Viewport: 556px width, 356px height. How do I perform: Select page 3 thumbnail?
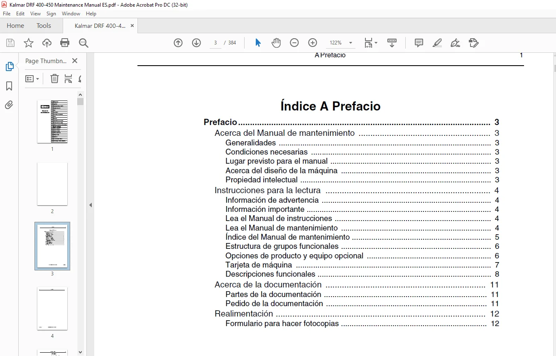coord(52,246)
